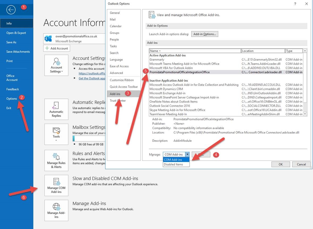Open the Quick Access Toolbar category
Viewport: 313px width, 229px height.
coord(124,87)
